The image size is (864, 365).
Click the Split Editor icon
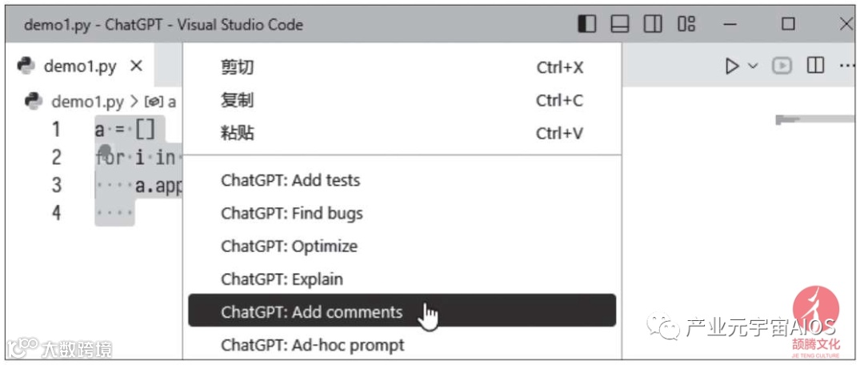pyautogui.click(x=815, y=66)
